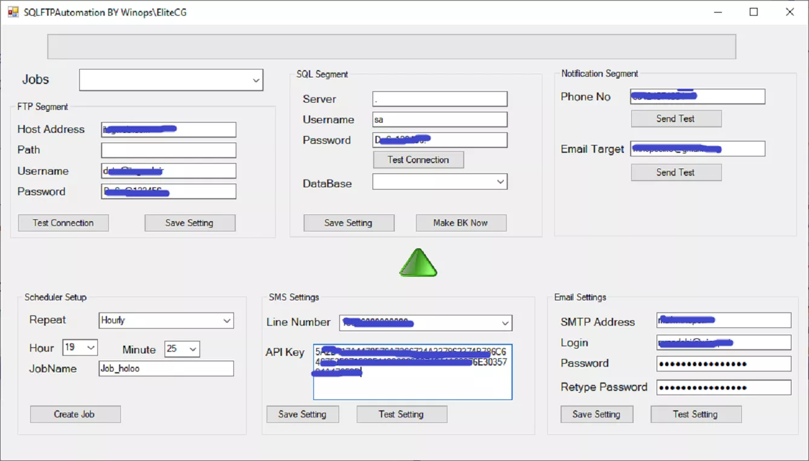The height and width of the screenshot is (461, 809).
Task: Test Connection under SQL password field
Action: click(x=418, y=160)
